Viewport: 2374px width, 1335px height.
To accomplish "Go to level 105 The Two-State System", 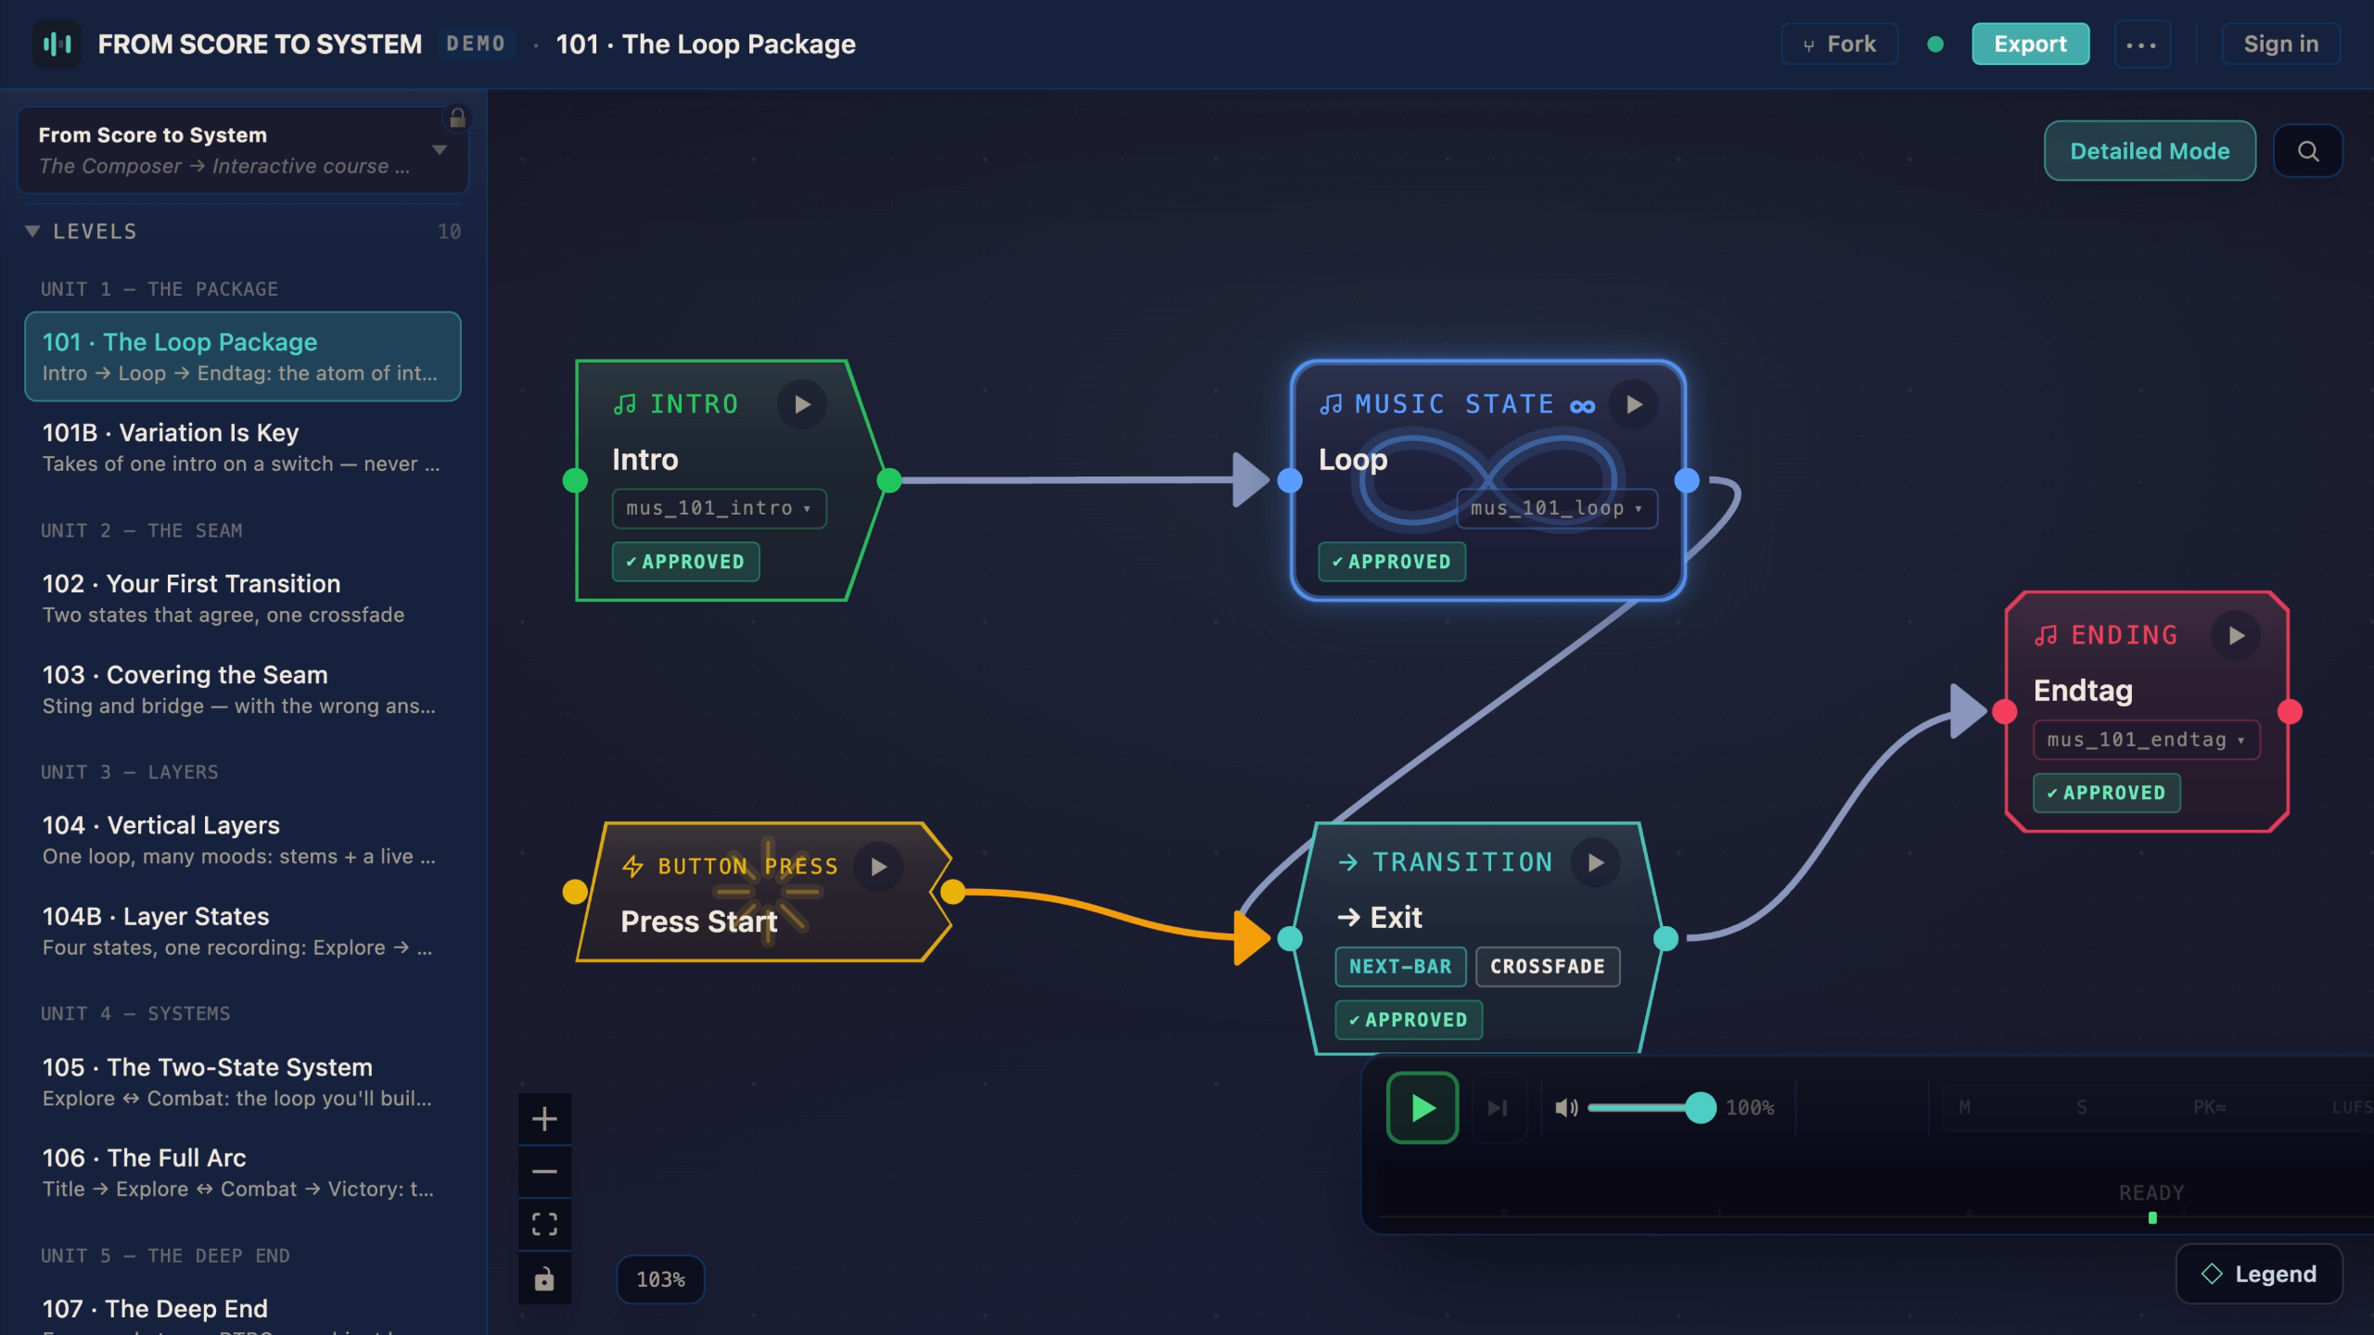I will (243, 1082).
